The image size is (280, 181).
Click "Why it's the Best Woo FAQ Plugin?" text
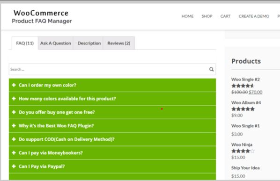coord(56,126)
